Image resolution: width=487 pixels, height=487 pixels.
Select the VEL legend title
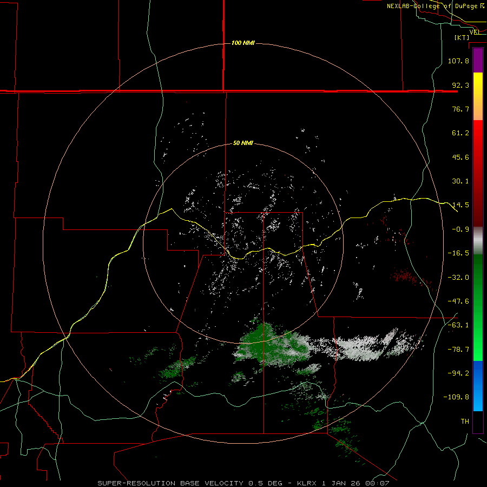coord(475,32)
